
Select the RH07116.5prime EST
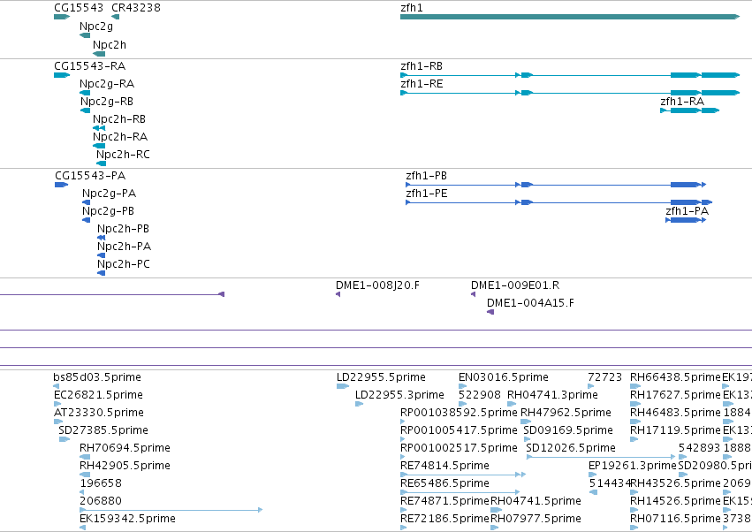coord(634,528)
